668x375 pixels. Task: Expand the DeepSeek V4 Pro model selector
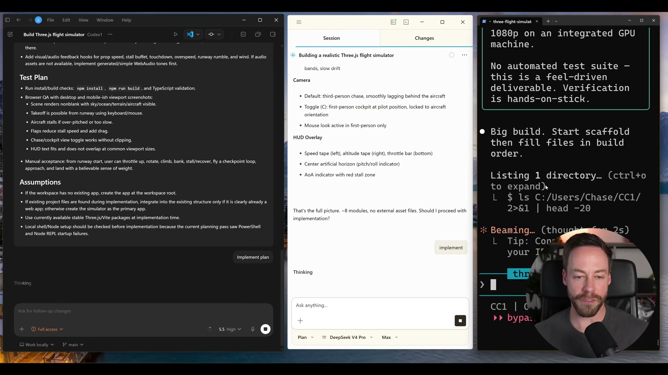[348, 337]
